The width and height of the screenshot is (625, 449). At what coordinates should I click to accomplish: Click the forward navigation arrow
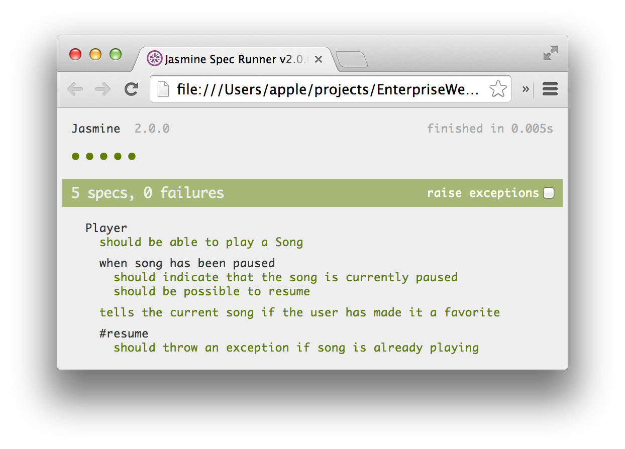(102, 89)
